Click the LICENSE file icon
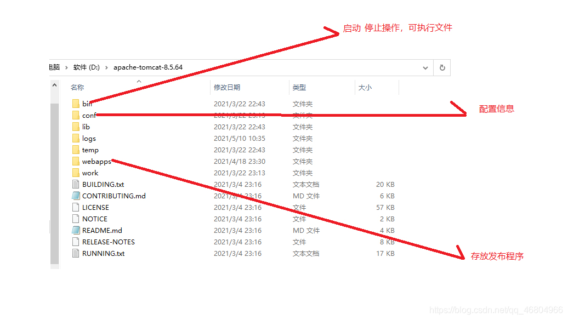This screenshot has height=320, width=568. point(76,208)
